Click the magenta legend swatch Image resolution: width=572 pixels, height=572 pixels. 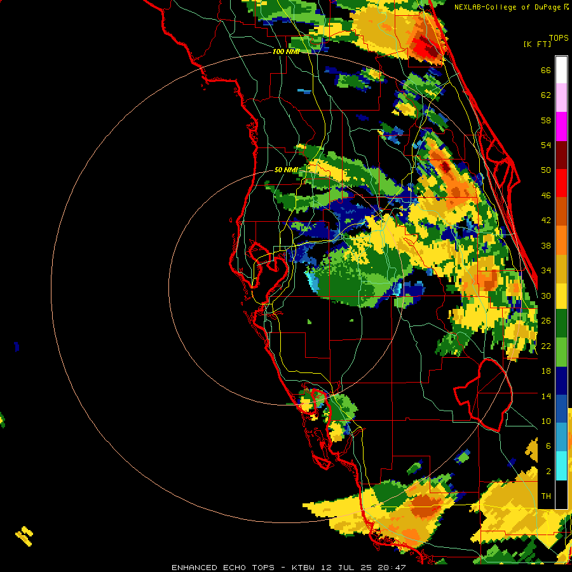[x=561, y=126]
